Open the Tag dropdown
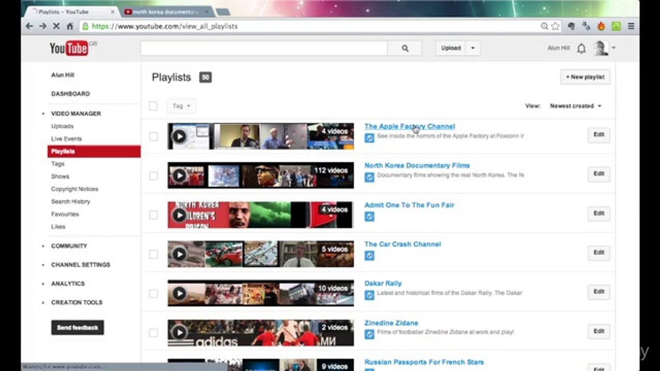660x371 pixels. (x=181, y=106)
